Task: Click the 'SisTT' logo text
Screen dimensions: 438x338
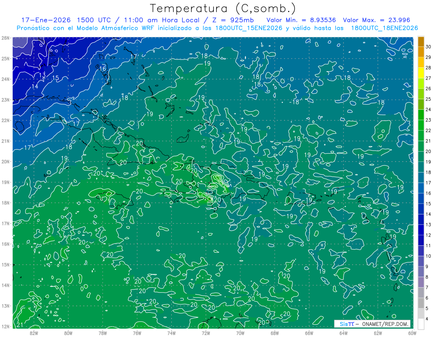Action: pos(347,324)
